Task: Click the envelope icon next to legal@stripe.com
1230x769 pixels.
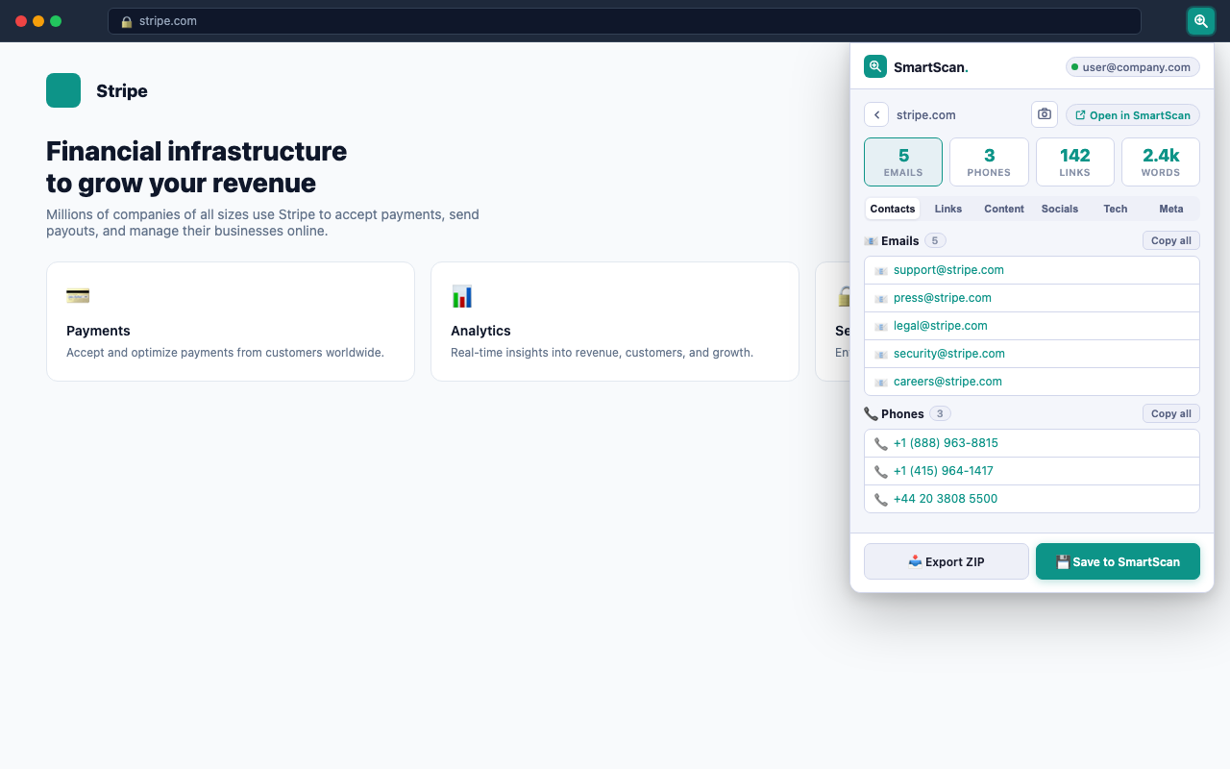Action: [x=881, y=327]
